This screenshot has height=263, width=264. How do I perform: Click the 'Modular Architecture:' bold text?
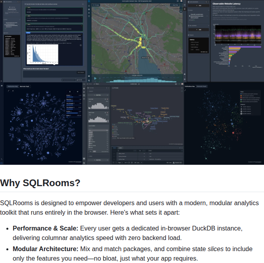[x=46, y=249]
